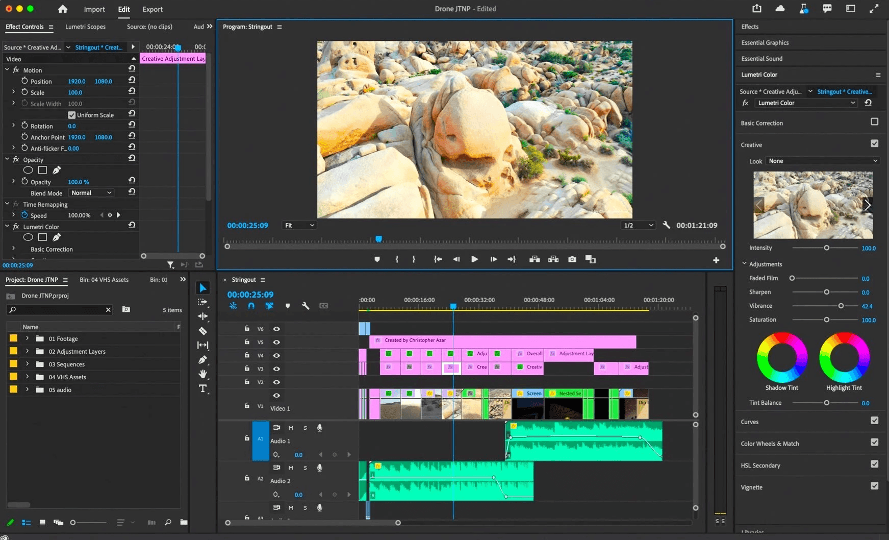The height and width of the screenshot is (540, 889).
Task: Switch to the Export tab
Action: pos(153,9)
